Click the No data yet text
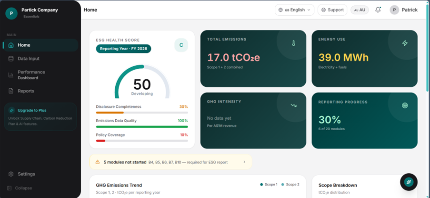 [219, 118]
